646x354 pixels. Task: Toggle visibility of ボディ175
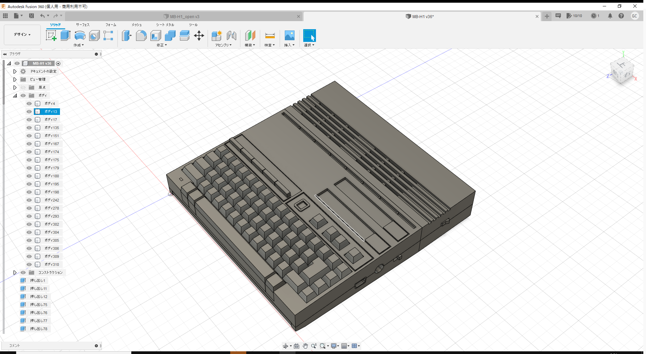29,160
